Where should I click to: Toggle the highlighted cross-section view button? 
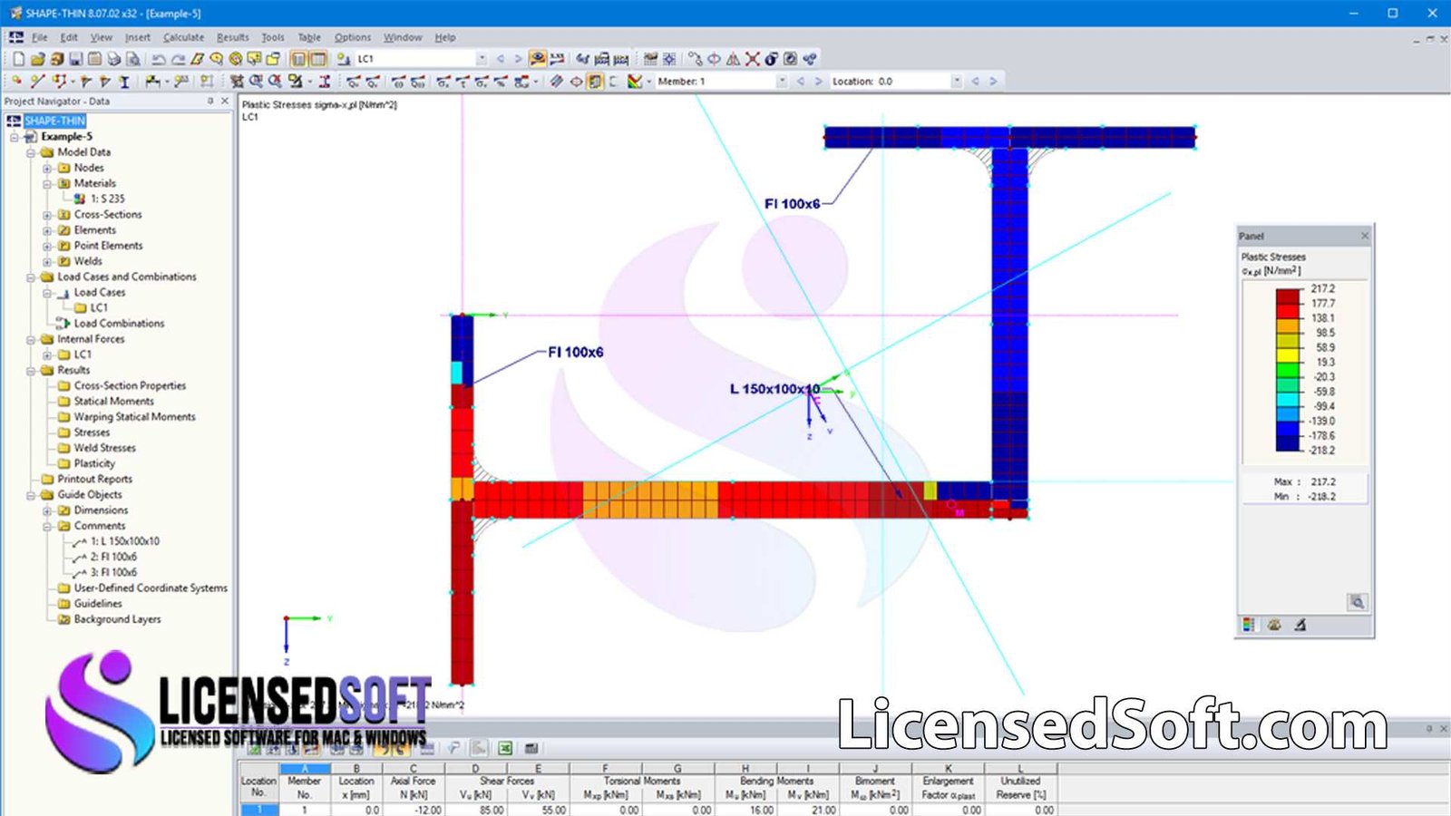[x=594, y=82]
